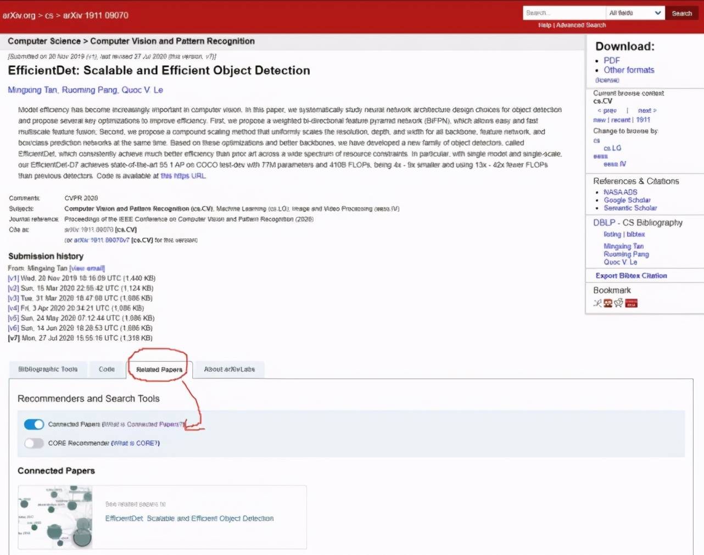Open the arXiv.org breadcrumb link
Screen dimensions: 704x555
(x=19, y=15)
